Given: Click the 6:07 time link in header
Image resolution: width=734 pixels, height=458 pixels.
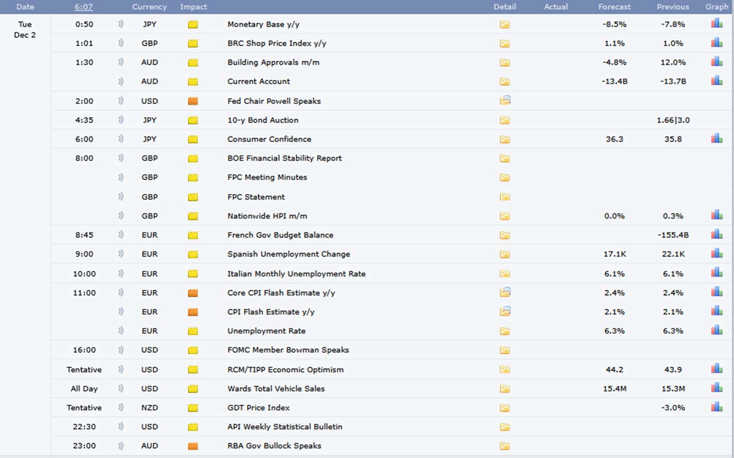Looking at the screenshot, I should [x=84, y=7].
